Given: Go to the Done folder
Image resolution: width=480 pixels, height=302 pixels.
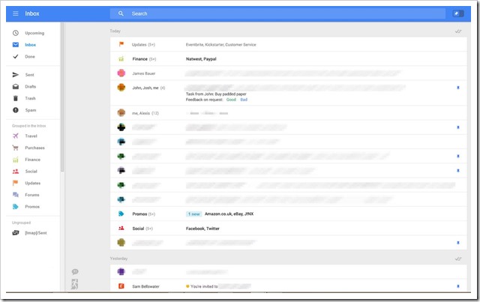Looking at the screenshot, I should [29, 56].
